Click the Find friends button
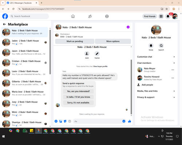182x145 pixels. 150,16
